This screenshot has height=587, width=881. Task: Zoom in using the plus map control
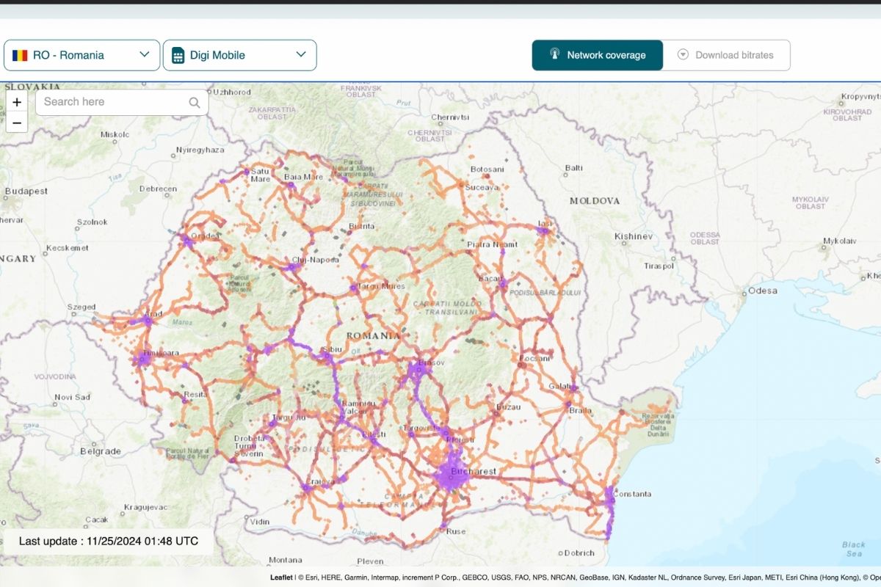pyautogui.click(x=17, y=102)
